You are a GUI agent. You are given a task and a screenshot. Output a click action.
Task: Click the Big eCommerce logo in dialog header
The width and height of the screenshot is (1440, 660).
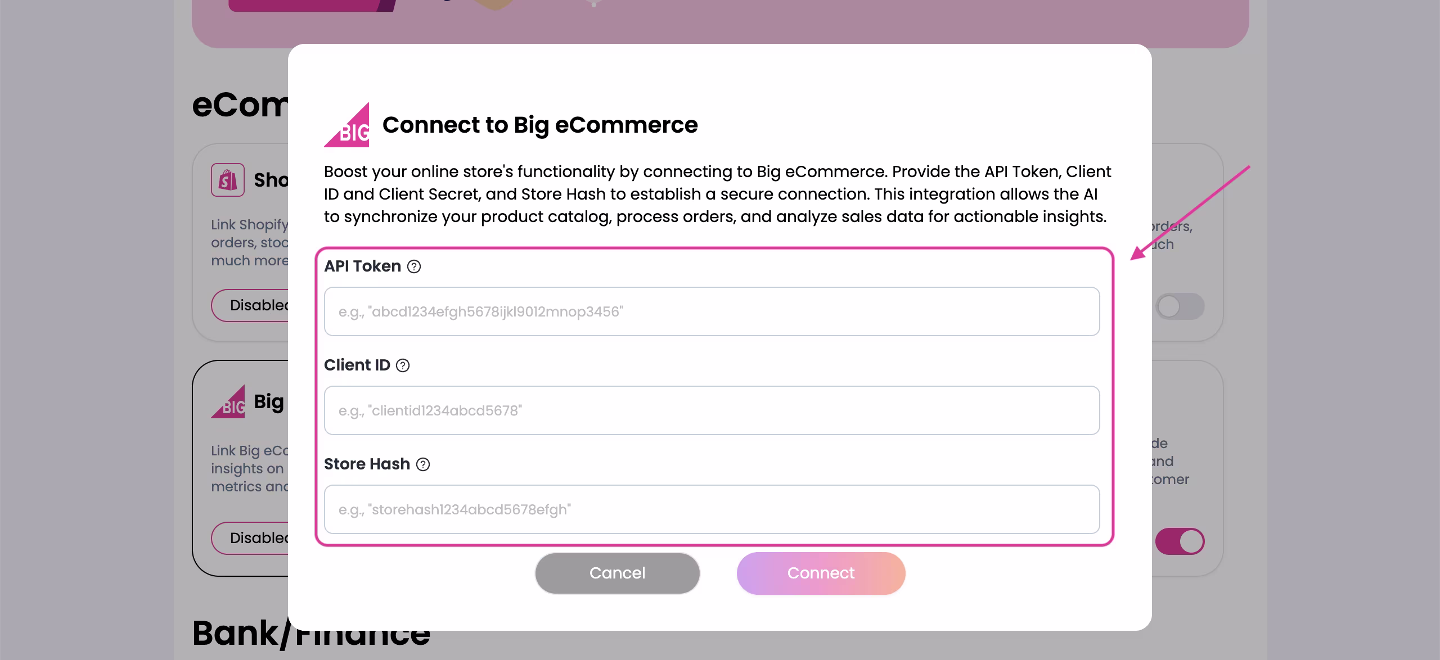347,125
